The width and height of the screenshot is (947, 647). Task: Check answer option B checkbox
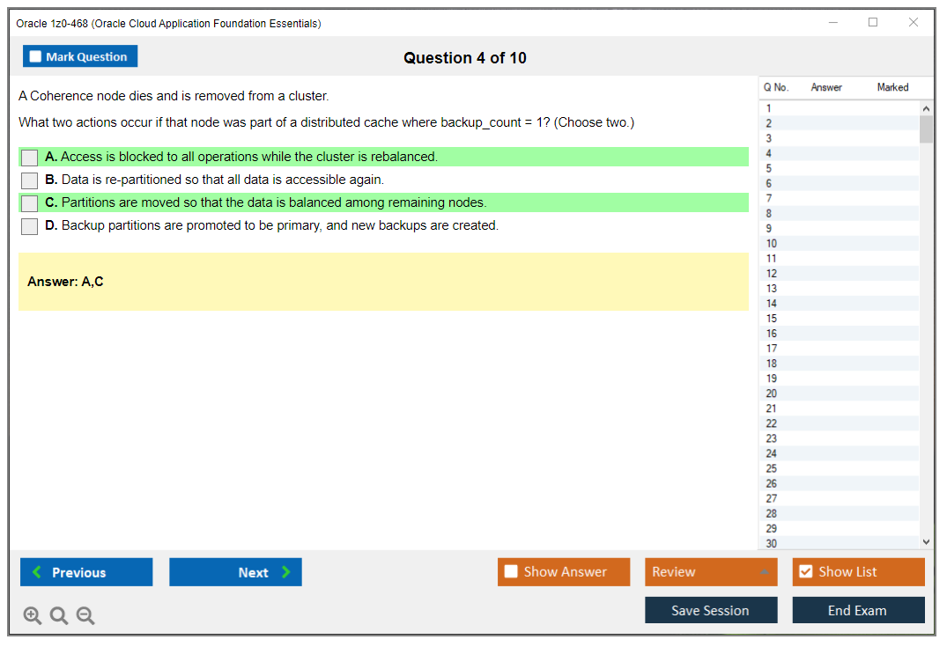tap(29, 180)
